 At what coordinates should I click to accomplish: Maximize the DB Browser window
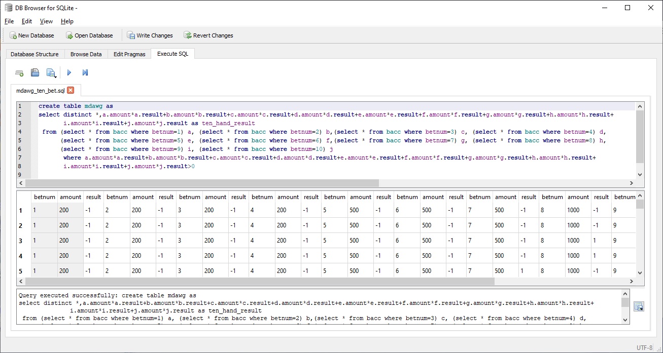(x=627, y=8)
